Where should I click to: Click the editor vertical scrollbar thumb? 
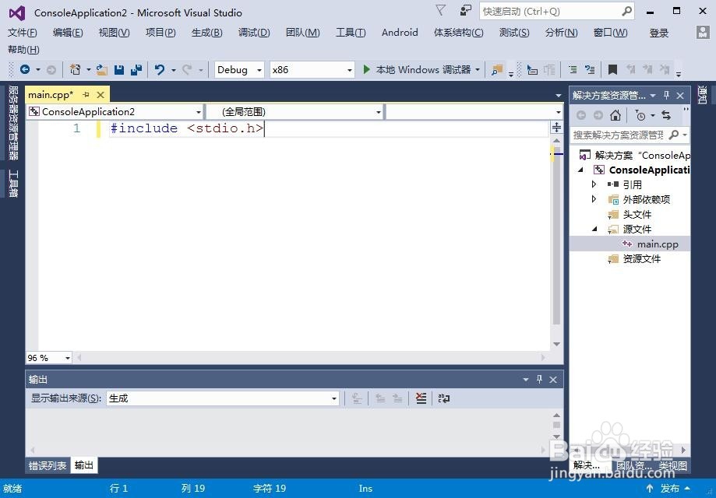pyautogui.click(x=556, y=235)
